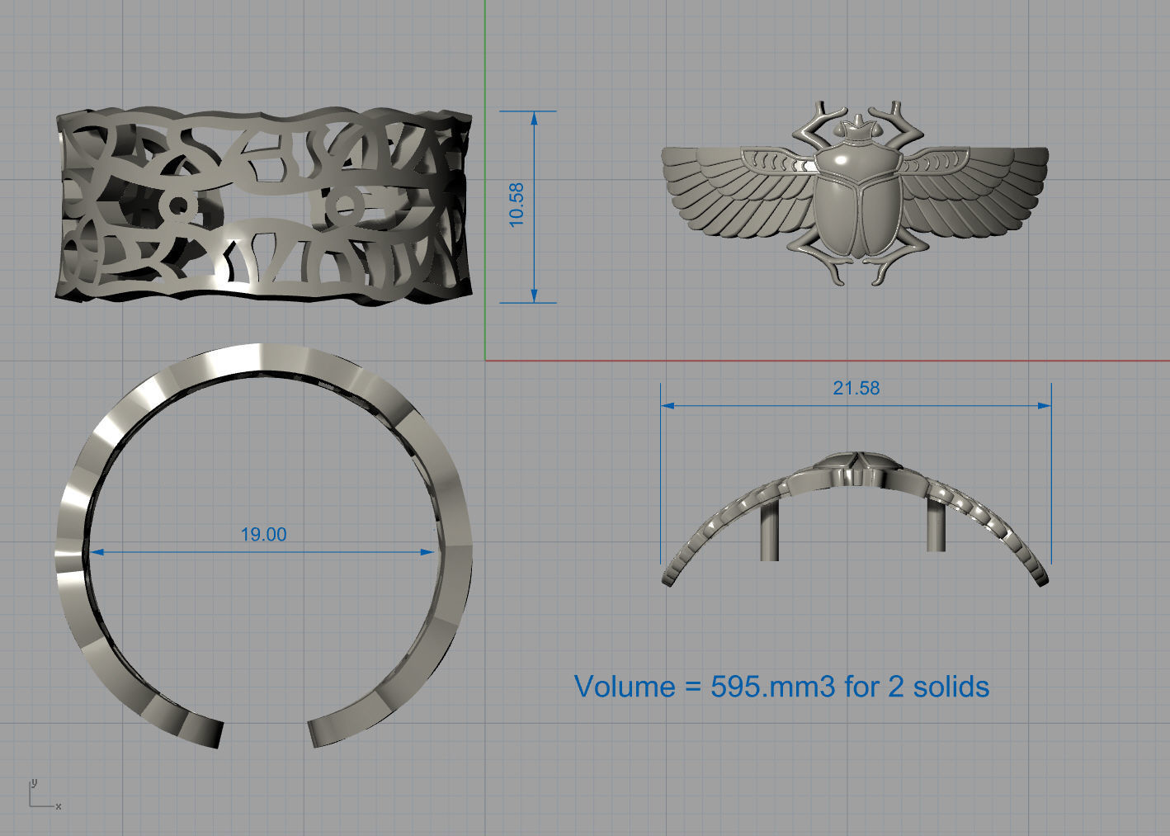This screenshot has height=836, width=1170.
Task: Select the winged scarab front-view model
Action: click(x=856, y=195)
